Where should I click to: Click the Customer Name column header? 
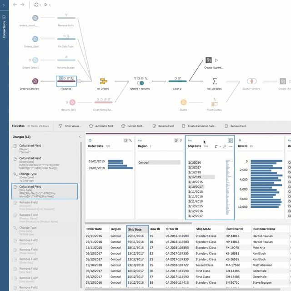click(x=264, y=229)
